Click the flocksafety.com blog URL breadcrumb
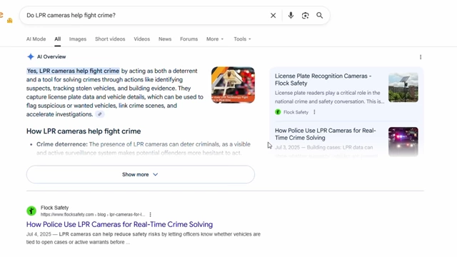The width and height of the screenshot is (457, 257). coord(93,215)
